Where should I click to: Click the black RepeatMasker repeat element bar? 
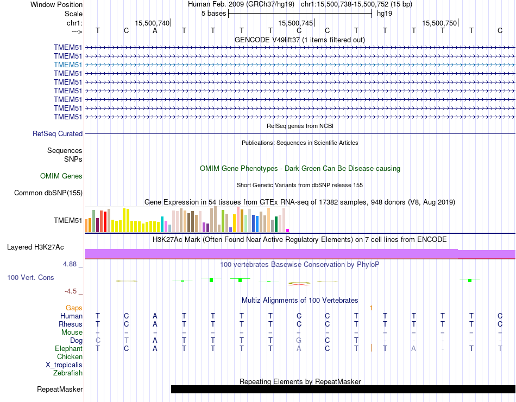pyautogui.click(x=343, y=389)
